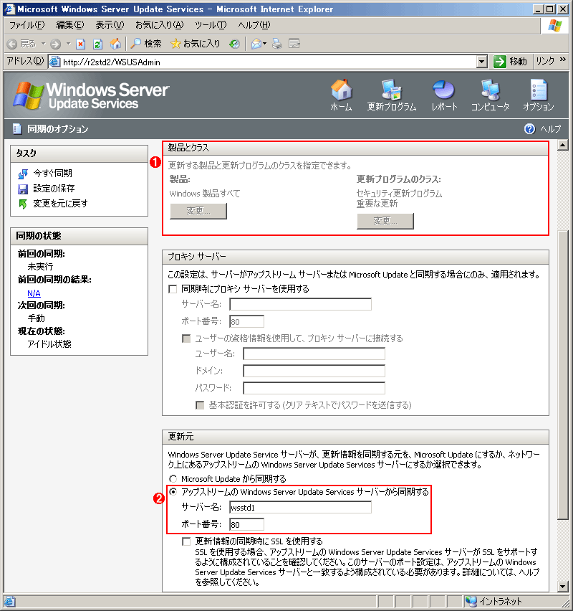573x611 pixels.
Task: Click the browser Stop button
Action: pos(80,44)
